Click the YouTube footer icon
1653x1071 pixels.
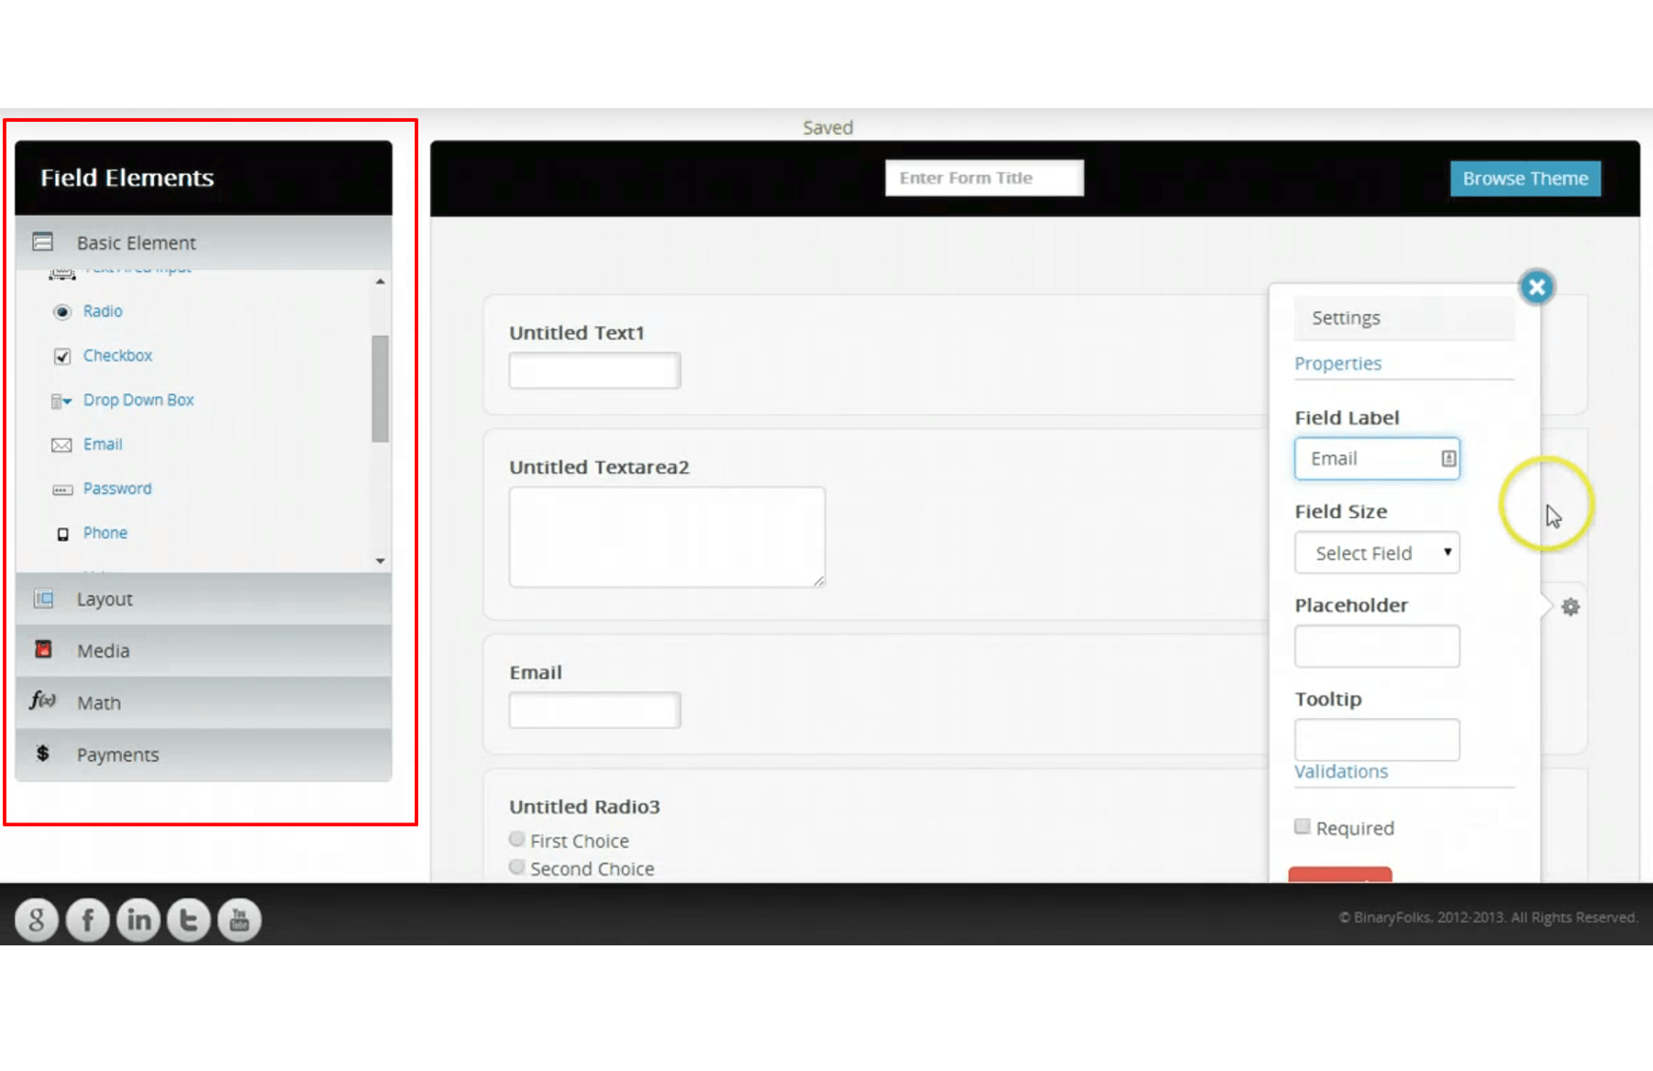[239, 920]
